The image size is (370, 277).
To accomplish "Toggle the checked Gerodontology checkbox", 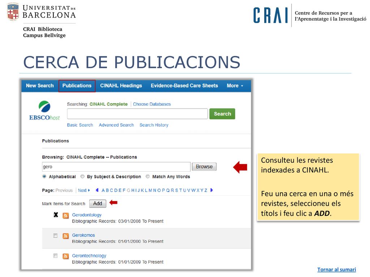I will [56, 215].
